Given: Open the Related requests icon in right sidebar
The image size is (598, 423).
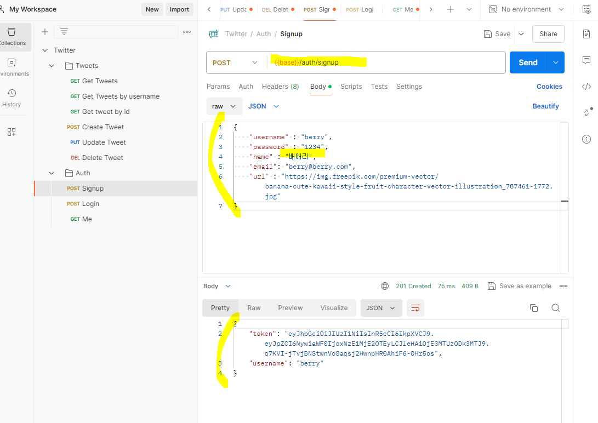Looking at the screenshot, I should click(588, 112).
